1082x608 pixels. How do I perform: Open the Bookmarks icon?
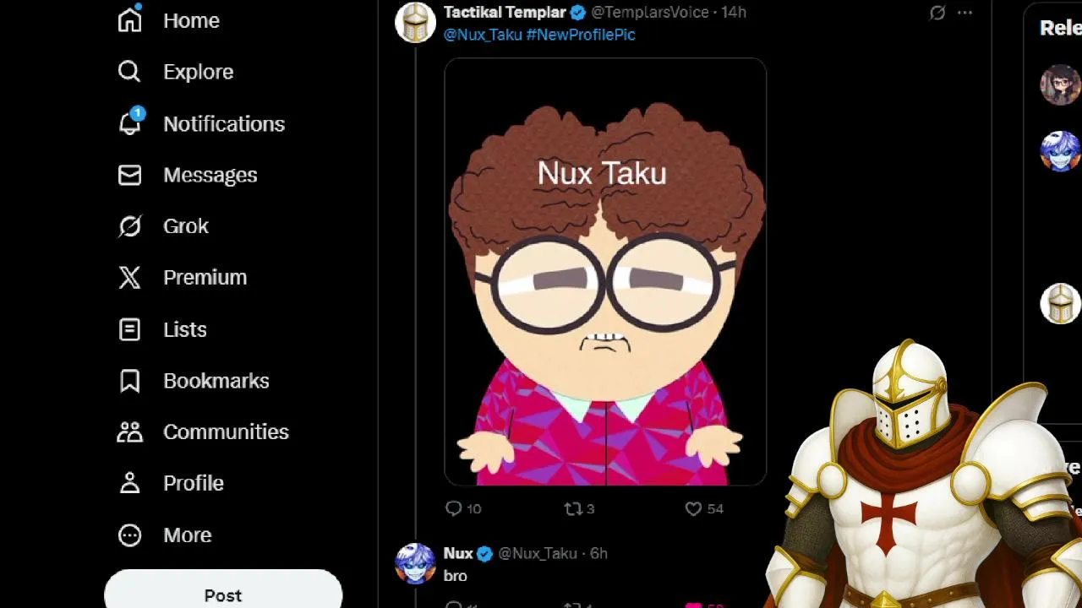point(129,381)
